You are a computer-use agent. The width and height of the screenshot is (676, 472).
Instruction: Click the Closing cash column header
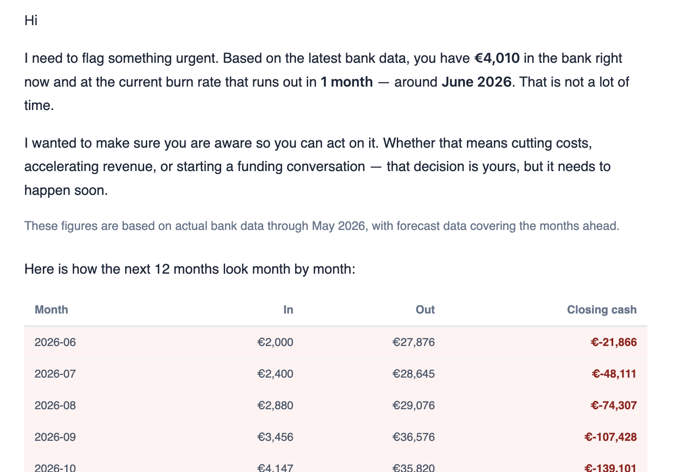pyautogui.click(x=602, y=310)
